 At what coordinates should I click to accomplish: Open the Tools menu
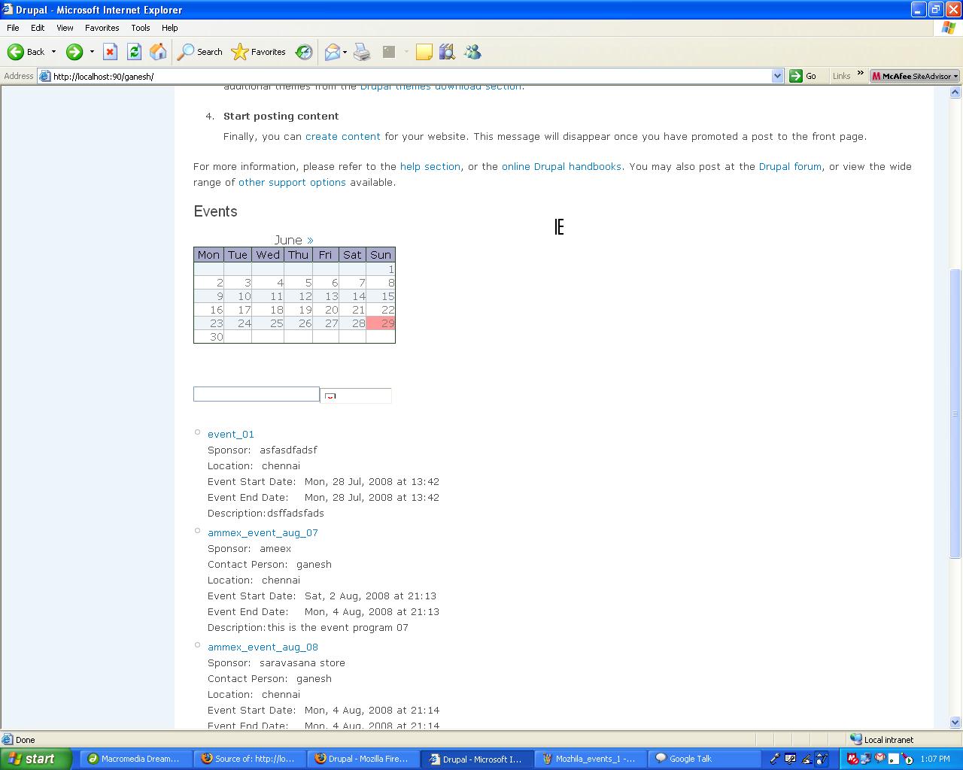141,28
